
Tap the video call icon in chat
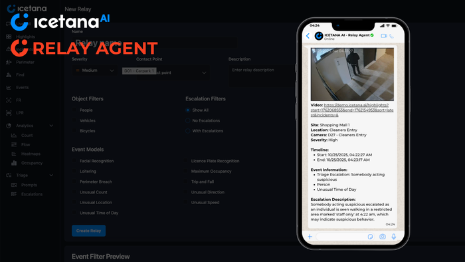[384, 36]
